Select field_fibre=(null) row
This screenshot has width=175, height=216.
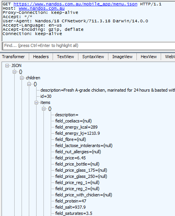pos(71,139)
